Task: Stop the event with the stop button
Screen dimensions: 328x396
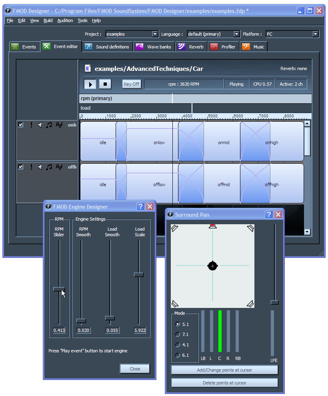Action: pyautogui.click(x=105, y=84)
